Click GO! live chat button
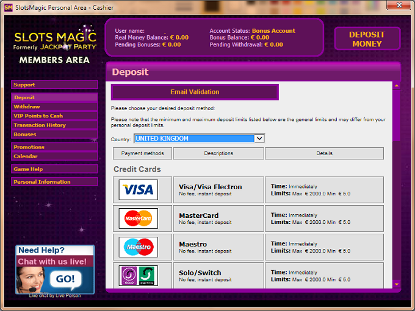Image resolution: width=415 pixels, height=311 pixels. click(65, 279)
